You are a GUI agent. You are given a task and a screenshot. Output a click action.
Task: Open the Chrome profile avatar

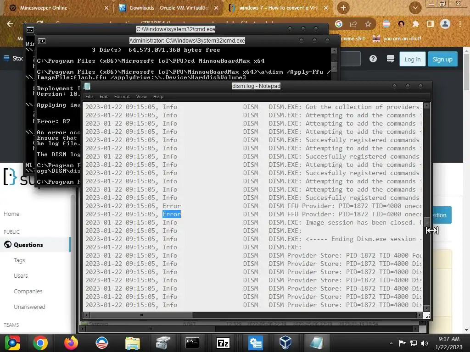coord(445,24)
